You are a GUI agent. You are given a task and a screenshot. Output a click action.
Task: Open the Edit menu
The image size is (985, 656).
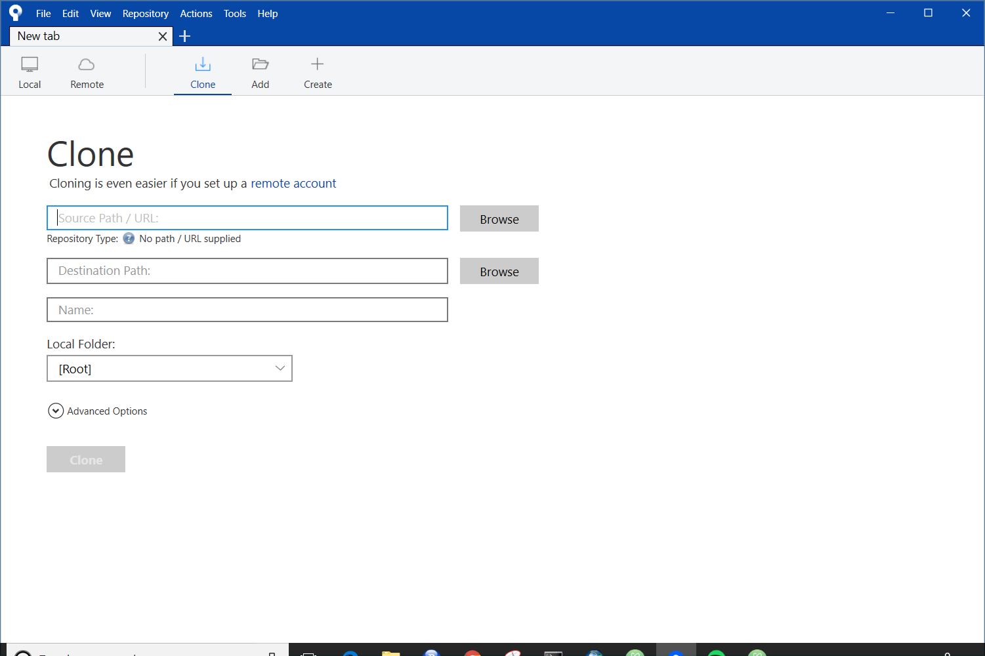pyautogui.click(x=70, y=13)
